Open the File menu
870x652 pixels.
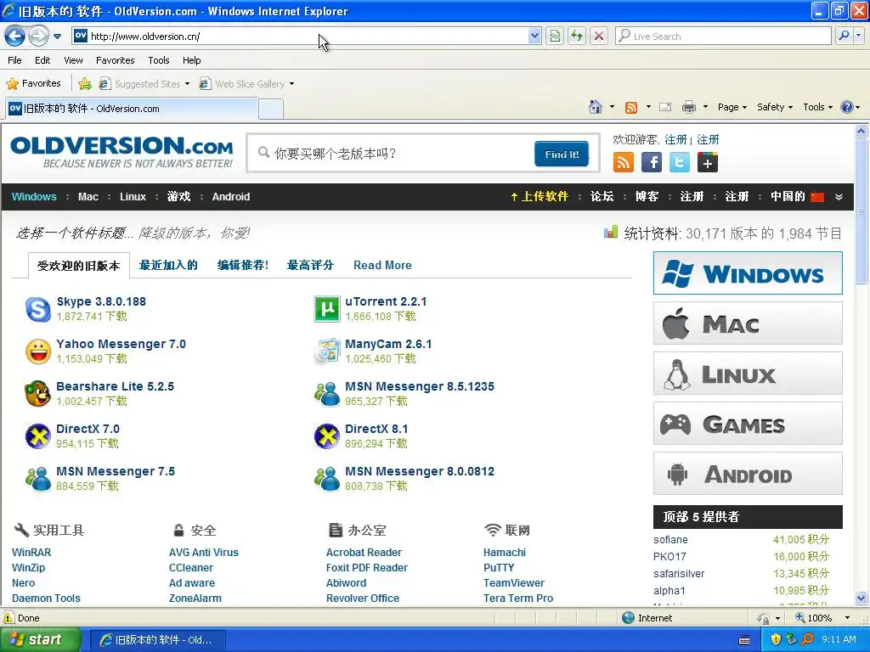[x=15, y=60]
